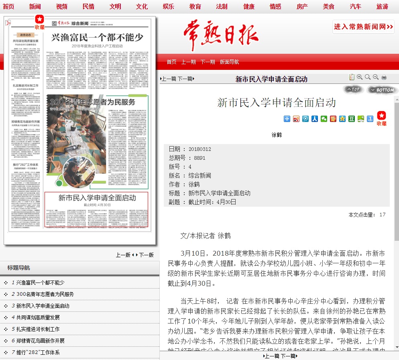Open the 房产 menu item
Image resolution: width=399 pixels, height=360 pixels.
302,6
